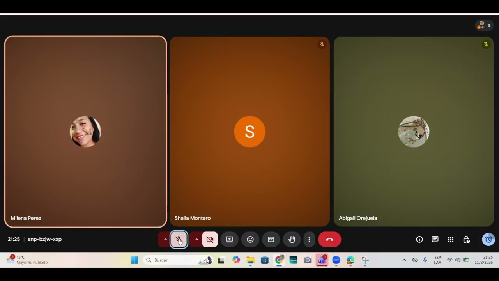Image resolution: width=499 pixels, height=281 pixels.
Task: Select Shaila Montero's video tile
Action: 249,132
